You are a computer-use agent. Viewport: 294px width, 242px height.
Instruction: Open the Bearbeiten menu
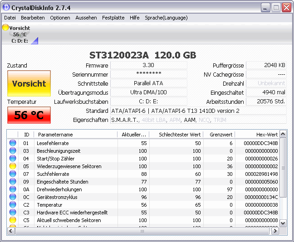point(33,18)
